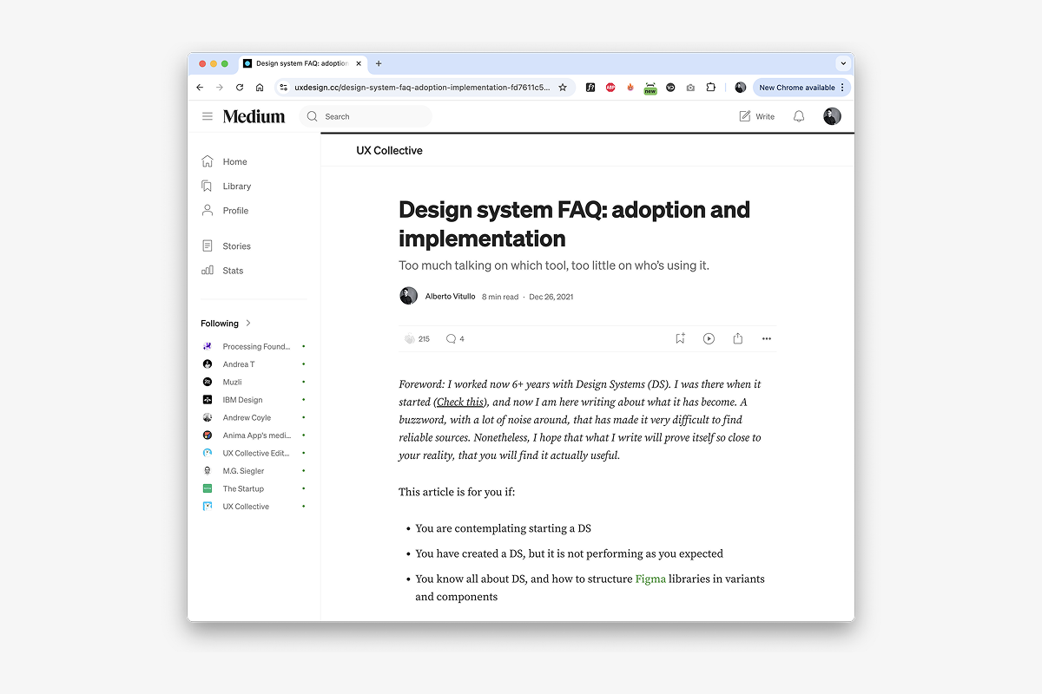Viewport: 1042px width, 694px height.
Task: Open the 'Check this' link
Action: coord(459,403)
